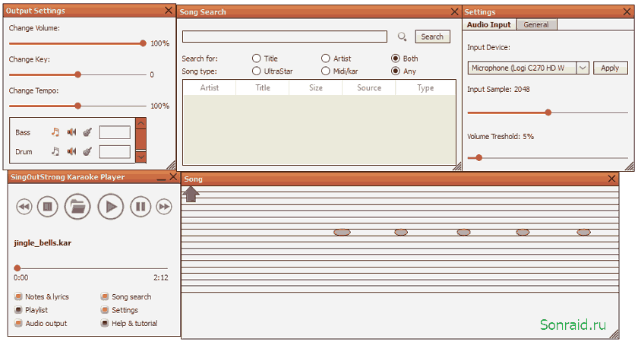Click the last note on the staff
Image resolution: width=638 pixels, height=342 pixels.
coord(584,232)
